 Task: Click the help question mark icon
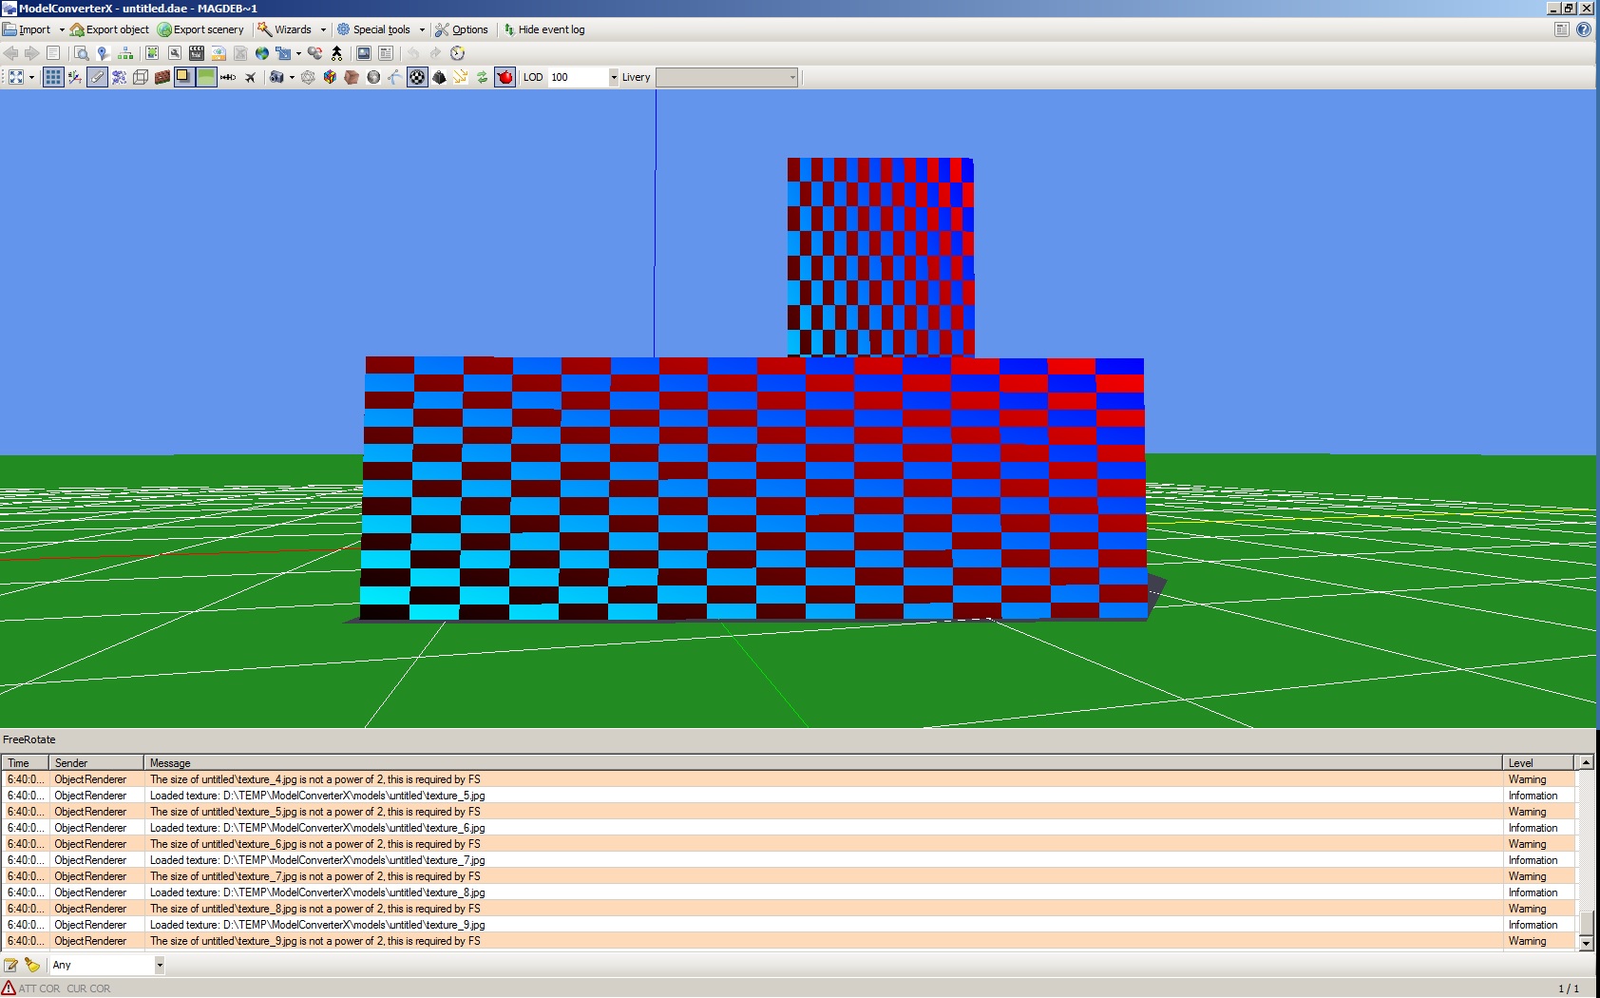pyautogui.click(x=1583, y=29)
